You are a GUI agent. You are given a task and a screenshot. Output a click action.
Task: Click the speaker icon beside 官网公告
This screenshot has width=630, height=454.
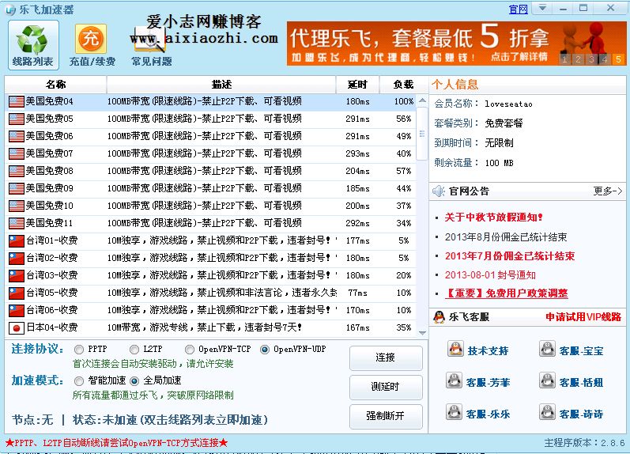pyautogui.click(x=439, y=191)
